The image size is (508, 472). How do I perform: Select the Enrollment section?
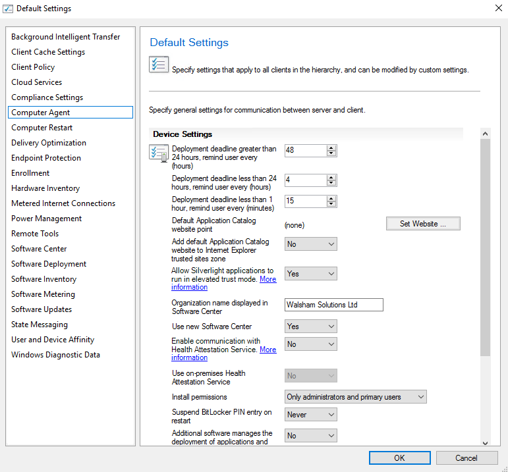(x=30, y=173)
